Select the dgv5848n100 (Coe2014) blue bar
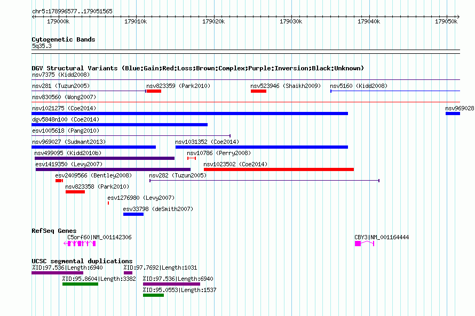 click(120, 125)
